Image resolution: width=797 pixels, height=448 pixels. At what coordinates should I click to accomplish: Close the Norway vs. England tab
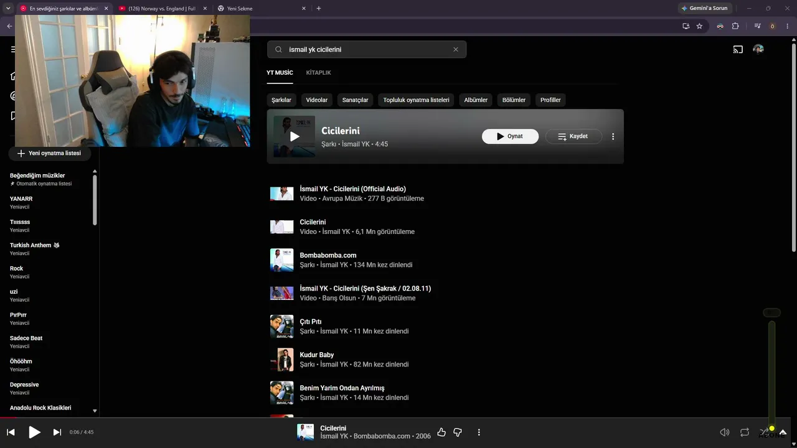click(x=205, y=9)
